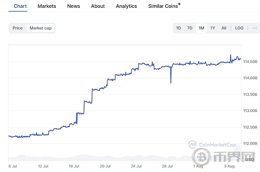Click the blue dot on Similar Coins
Viewport: 260px width, 172px height.
click(179, 4)
